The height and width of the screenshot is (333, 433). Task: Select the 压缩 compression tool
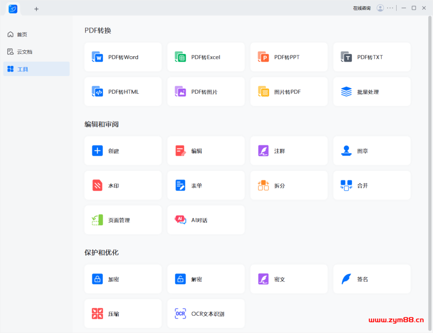123,314
